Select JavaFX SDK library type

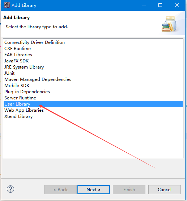(17, 61)
